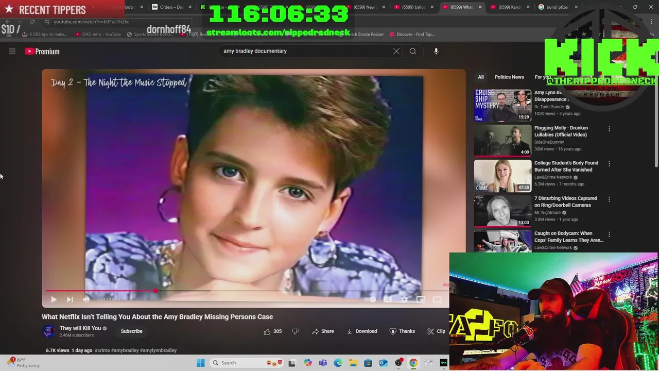Screen dimensions: 659x371
Task: Send Thanks to the creator
Action: point(402,331)
